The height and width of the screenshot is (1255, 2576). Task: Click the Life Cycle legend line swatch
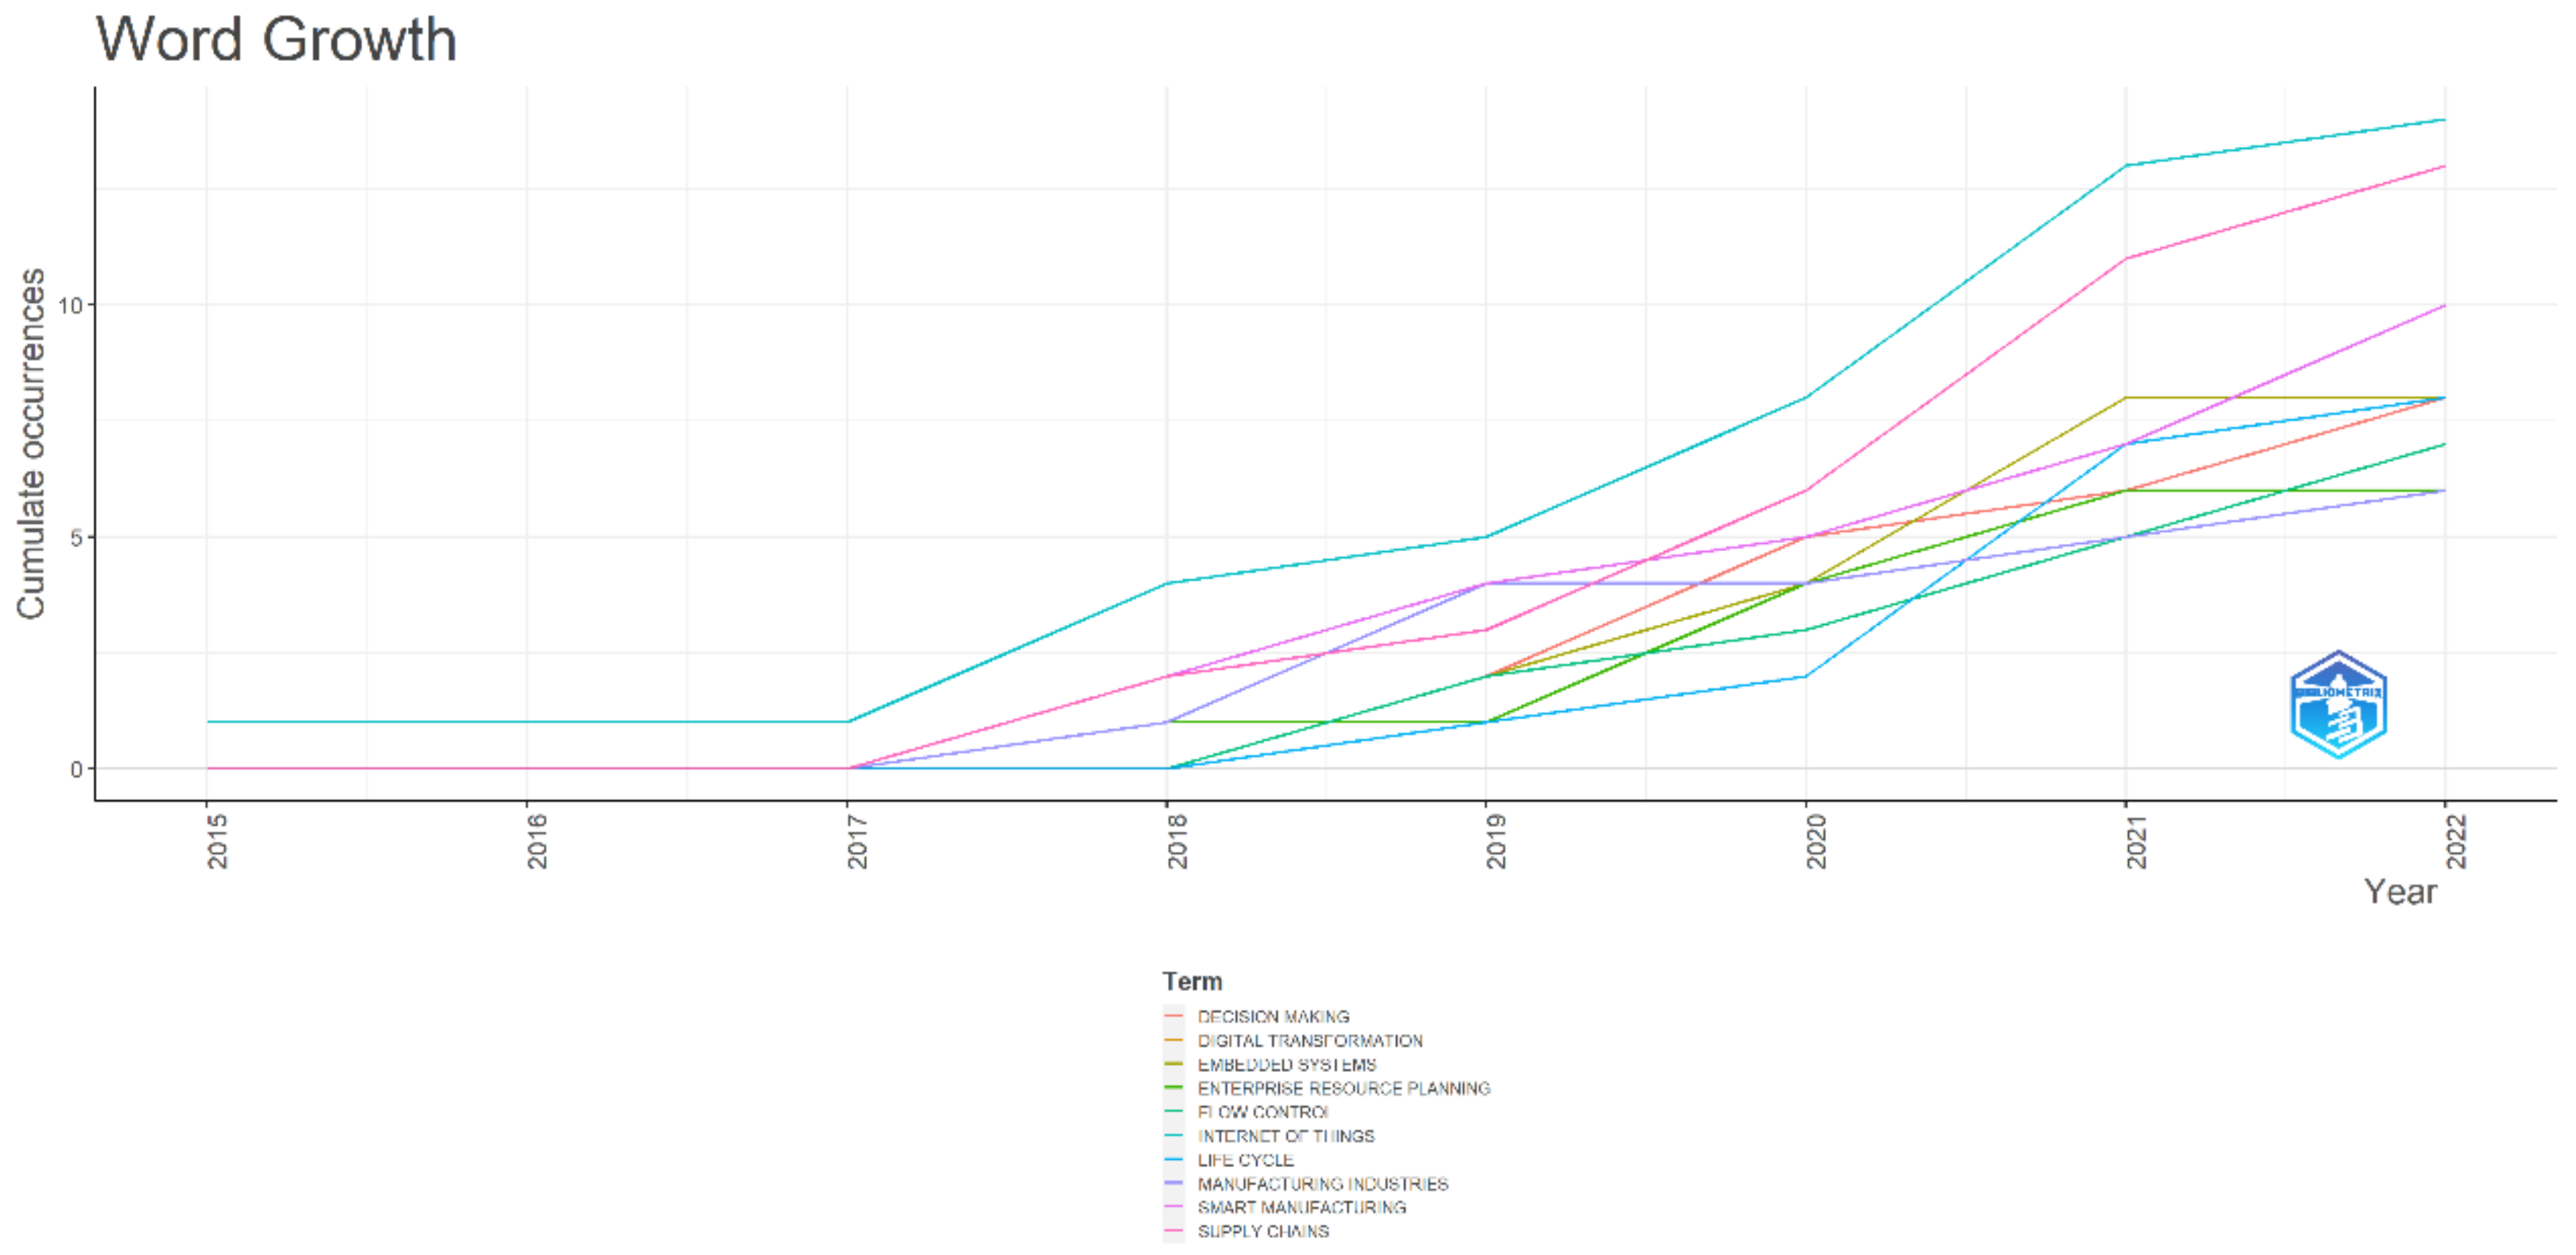(x=1173, y=1160)
